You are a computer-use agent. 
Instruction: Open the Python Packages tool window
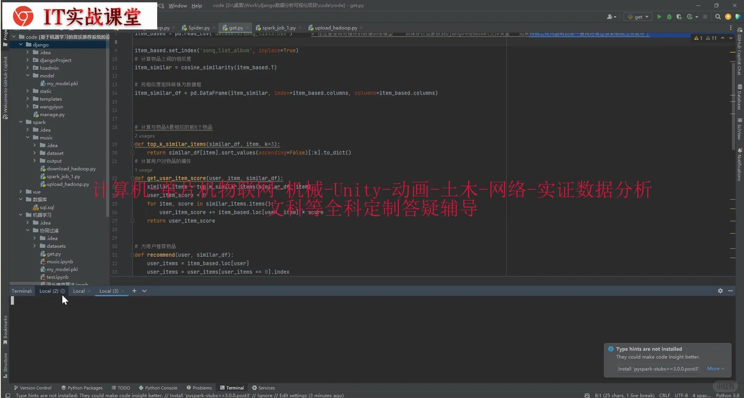point(82,388)
